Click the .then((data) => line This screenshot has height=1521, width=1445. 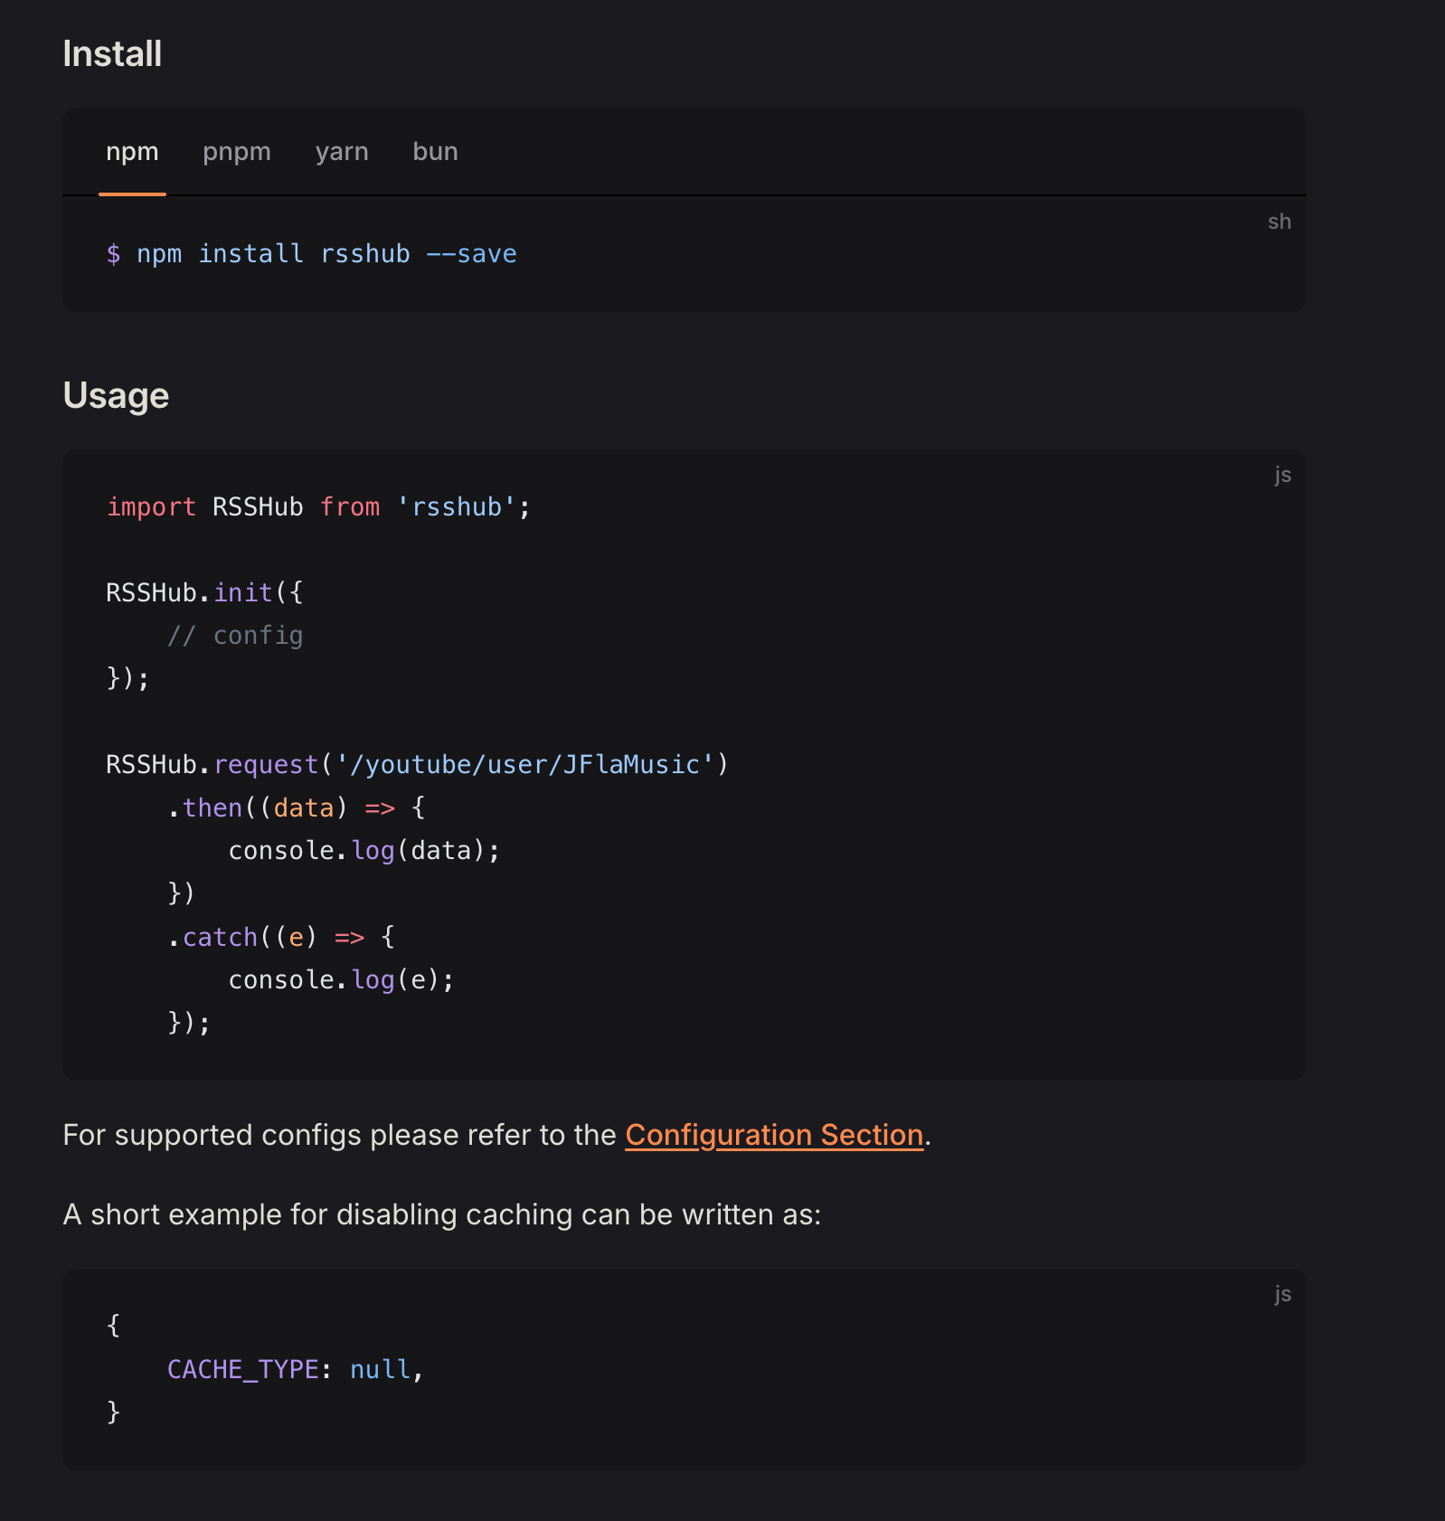coord(296,808)
